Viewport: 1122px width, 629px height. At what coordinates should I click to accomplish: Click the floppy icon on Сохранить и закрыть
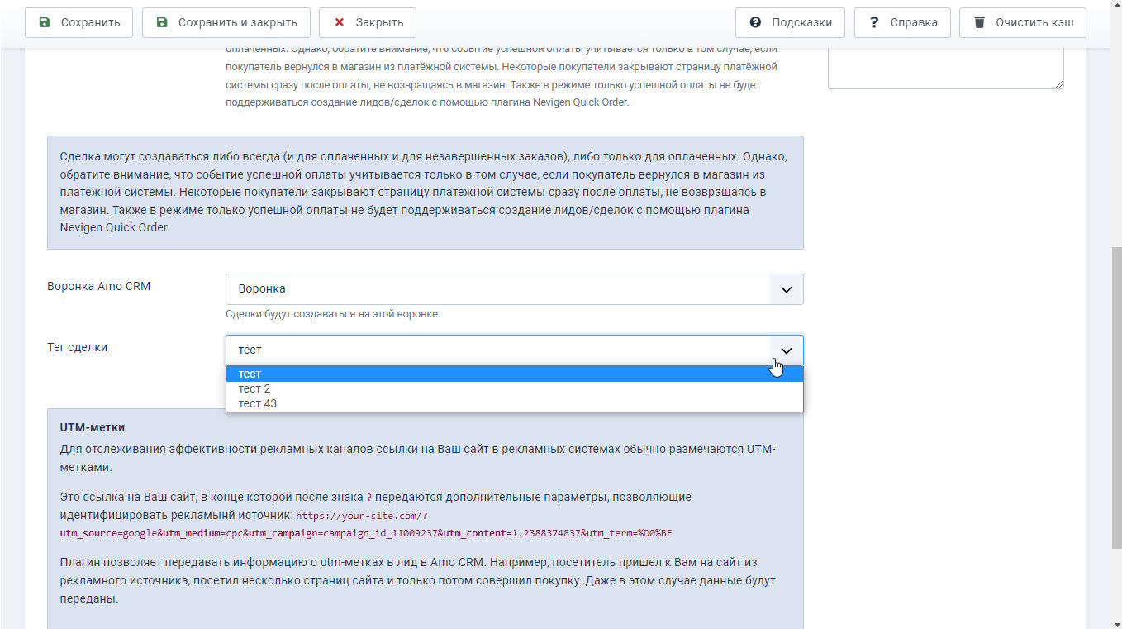[x=162, y=22]
